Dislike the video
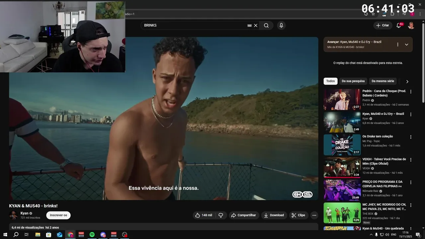Screen dimensions: 425x239 tap(221, 215)
